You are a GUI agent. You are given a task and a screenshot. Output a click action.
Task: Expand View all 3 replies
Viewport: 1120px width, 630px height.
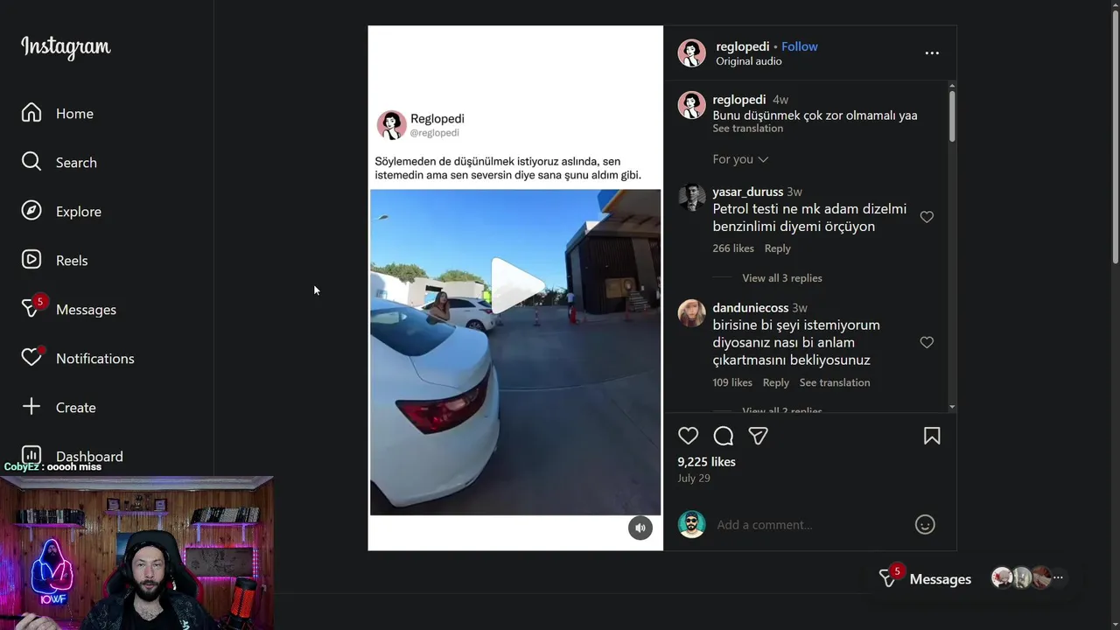pos(782,278)
